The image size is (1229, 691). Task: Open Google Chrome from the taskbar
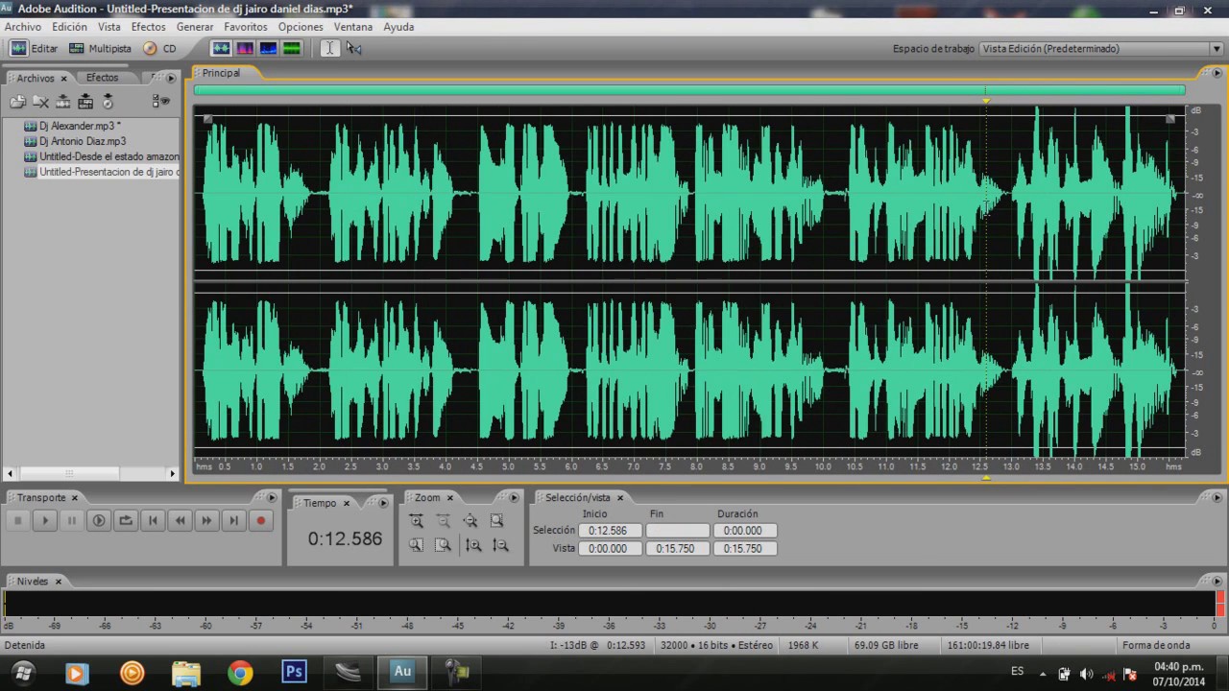pyautogui.click(x=240, y=672)
